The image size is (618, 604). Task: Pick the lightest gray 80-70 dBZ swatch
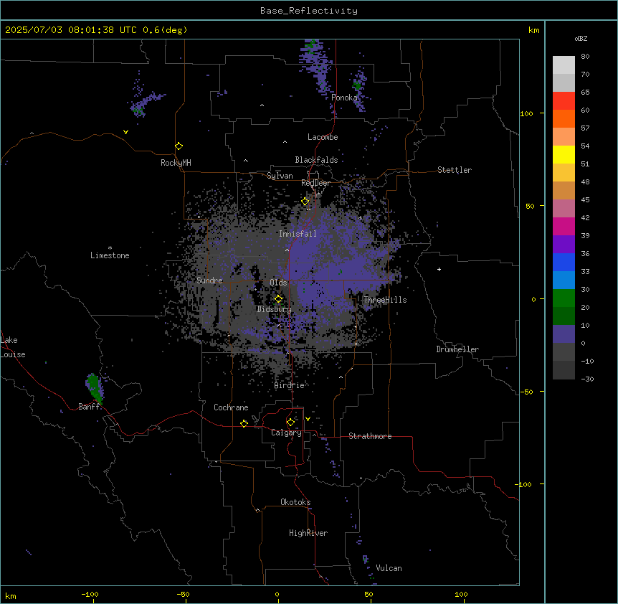pos(564,65)
